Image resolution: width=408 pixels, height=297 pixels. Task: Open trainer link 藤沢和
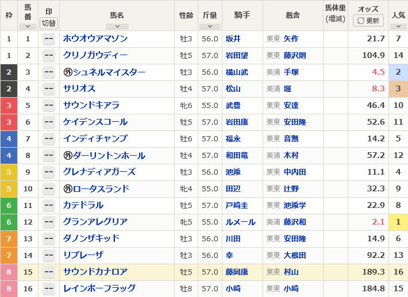295,222
